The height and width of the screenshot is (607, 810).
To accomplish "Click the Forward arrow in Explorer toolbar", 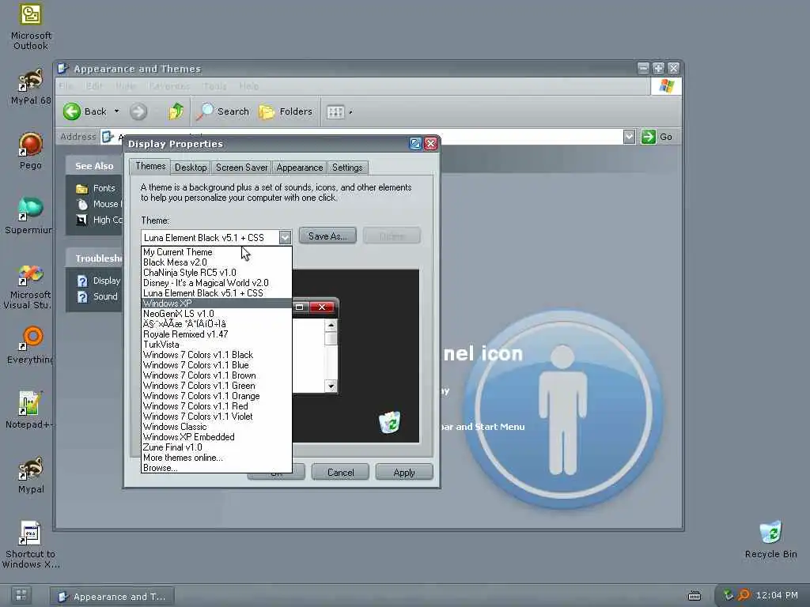I will (138, 111).
